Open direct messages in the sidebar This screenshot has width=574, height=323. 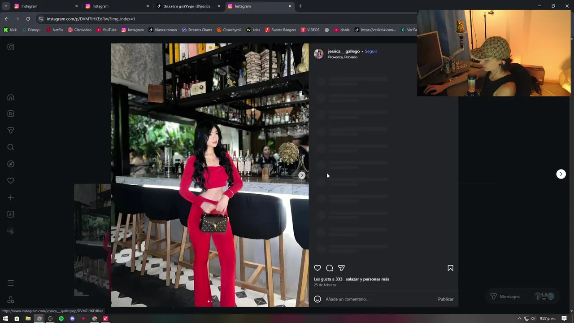pyautogui.click(x=11, y=131)
